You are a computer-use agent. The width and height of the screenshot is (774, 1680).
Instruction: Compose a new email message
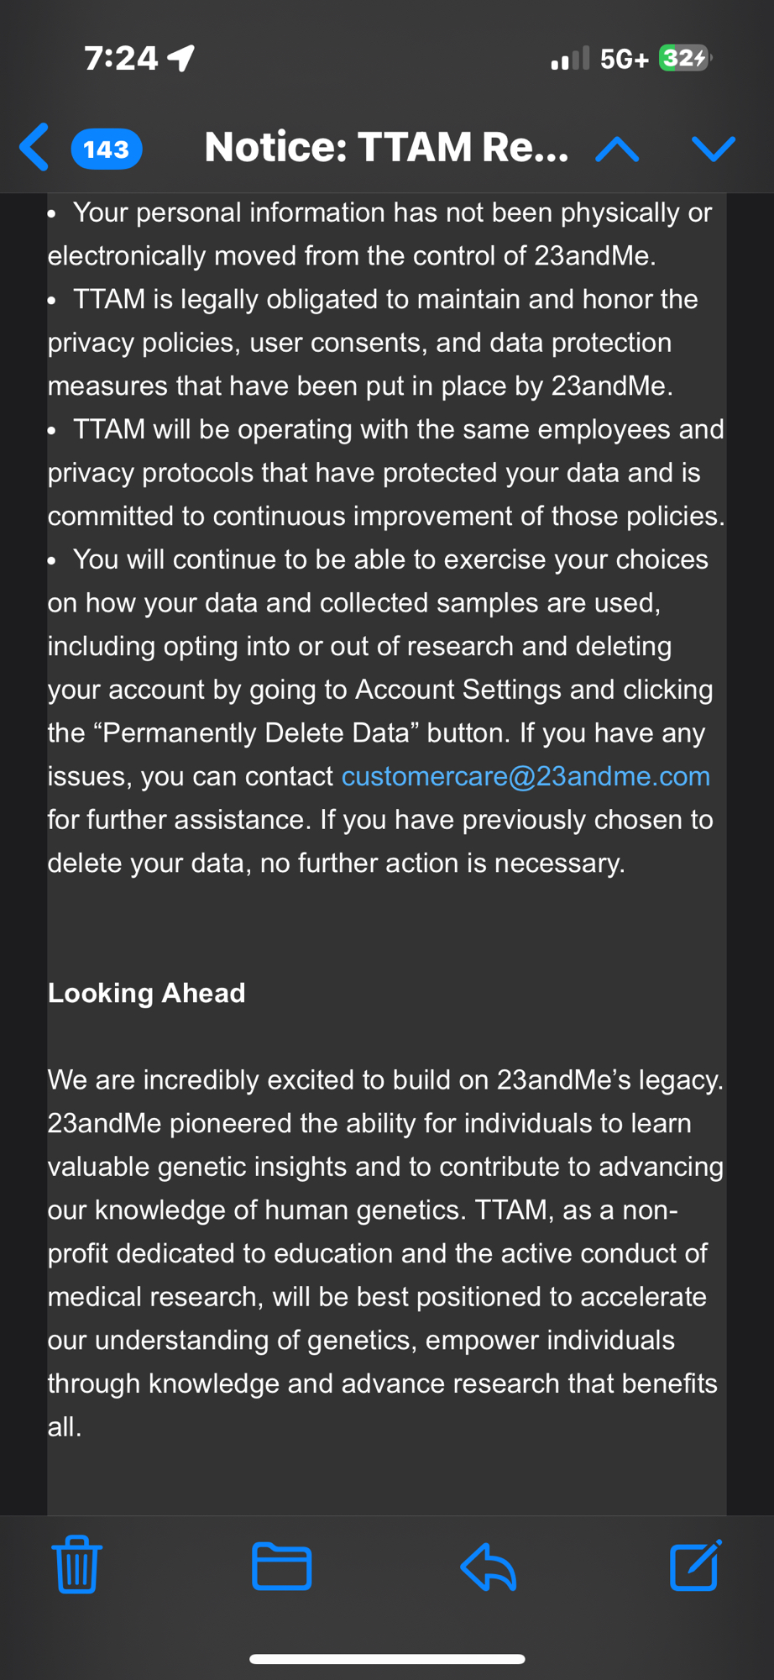click(695, 1566)
